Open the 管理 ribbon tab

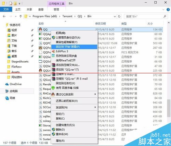(x=56, y=10)
